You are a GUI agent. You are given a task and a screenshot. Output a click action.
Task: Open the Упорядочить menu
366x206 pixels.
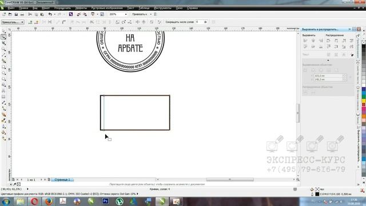pyautogui.click(x=62, y=8)
